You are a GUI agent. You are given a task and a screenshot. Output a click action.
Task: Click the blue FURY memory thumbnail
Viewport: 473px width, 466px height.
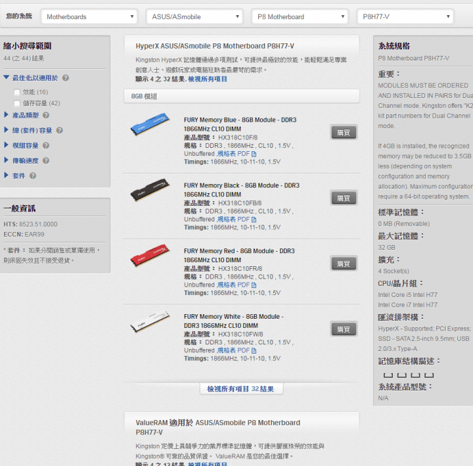150,124
